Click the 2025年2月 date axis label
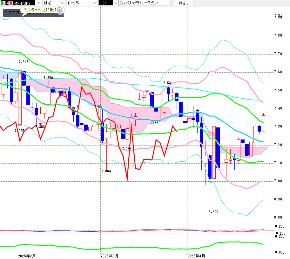This screenshot has width=290, height=259. 27,256
